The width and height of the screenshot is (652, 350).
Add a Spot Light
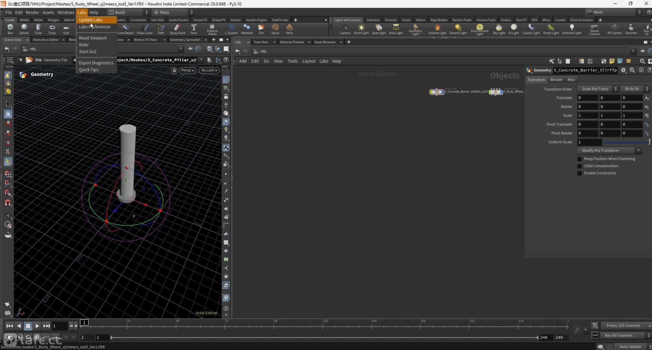click(379, 29)
